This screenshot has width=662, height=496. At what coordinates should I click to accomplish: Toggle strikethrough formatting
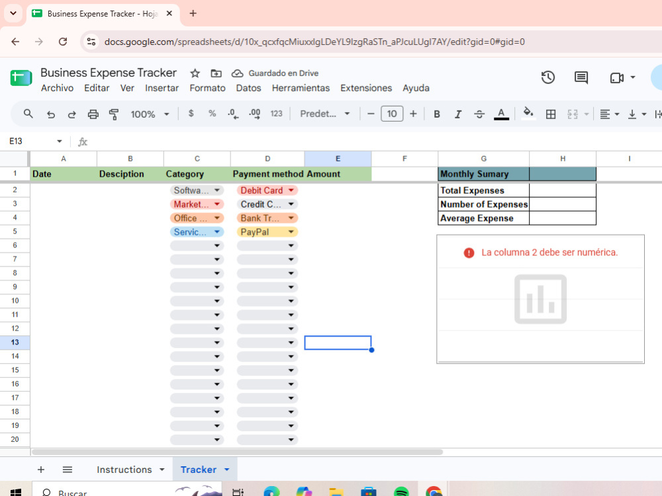pyautogui.click(x=479, y=114)
